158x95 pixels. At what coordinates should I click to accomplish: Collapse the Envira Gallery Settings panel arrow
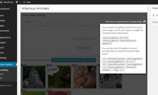145,15
